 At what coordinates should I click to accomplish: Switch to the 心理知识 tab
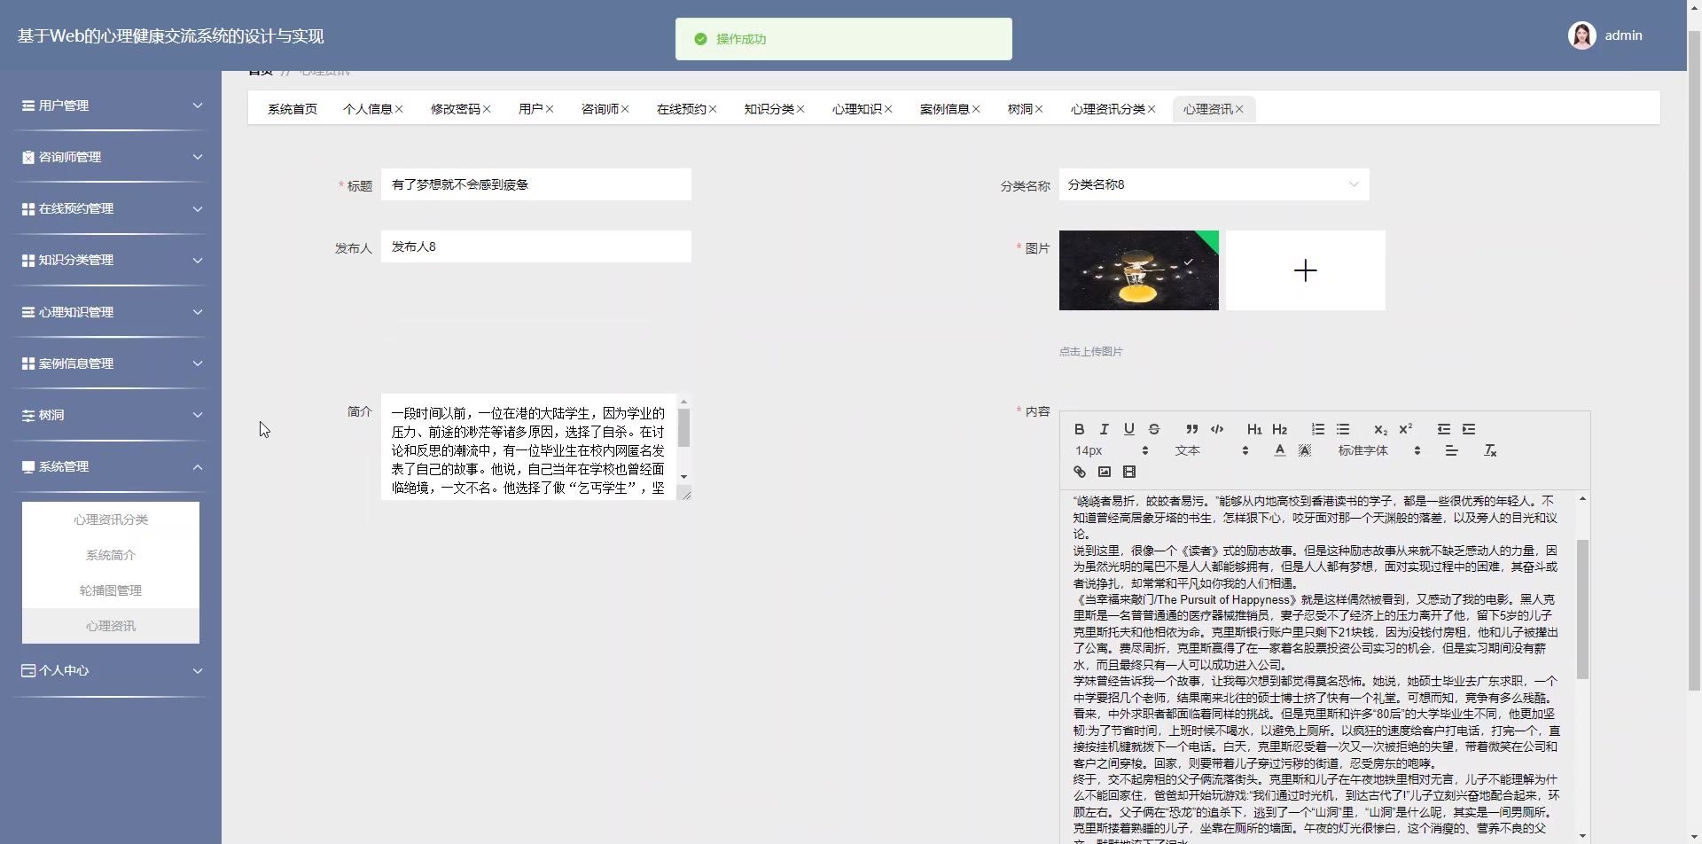(857, 109)
